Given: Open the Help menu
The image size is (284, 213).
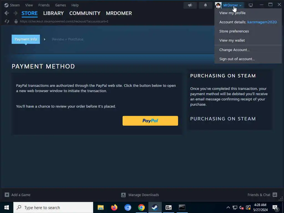Looking at the screenshot, I should [x=75, y=5].
